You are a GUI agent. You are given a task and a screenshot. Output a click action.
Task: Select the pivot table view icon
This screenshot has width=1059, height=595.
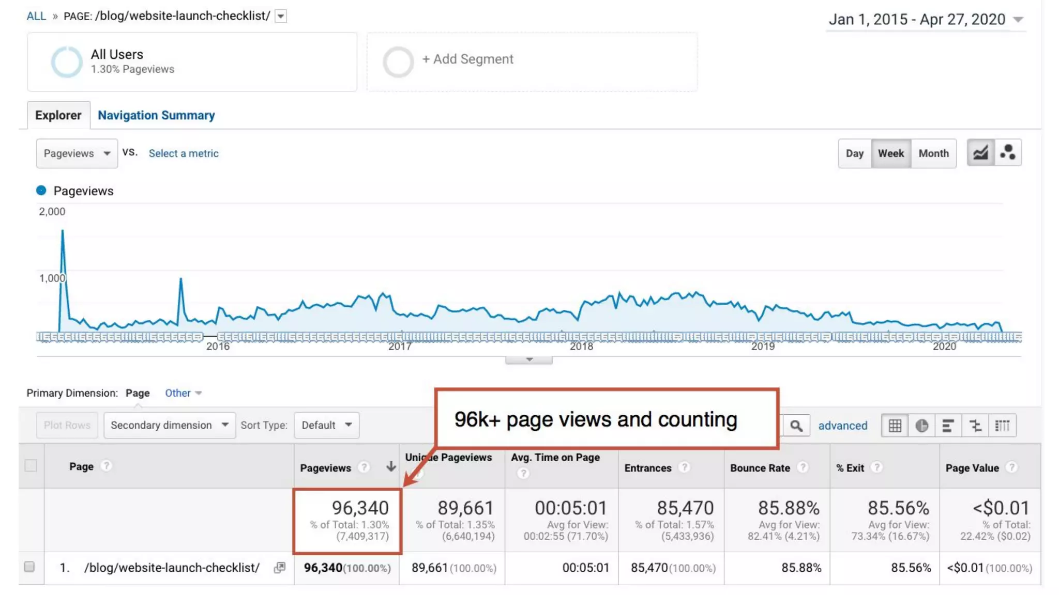[x=1002, y=426]
